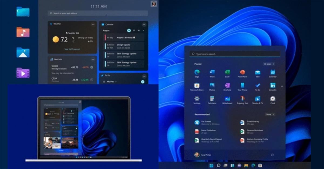
Task: Open Quarterly Payroll Report
Action: (208, 140)
